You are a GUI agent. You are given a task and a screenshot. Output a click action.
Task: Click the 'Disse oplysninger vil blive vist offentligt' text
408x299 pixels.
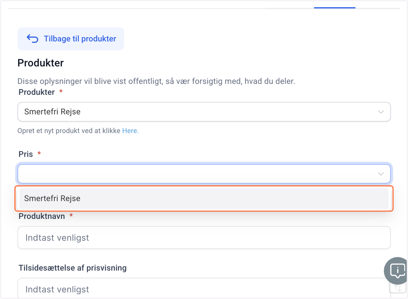[156, 82]
